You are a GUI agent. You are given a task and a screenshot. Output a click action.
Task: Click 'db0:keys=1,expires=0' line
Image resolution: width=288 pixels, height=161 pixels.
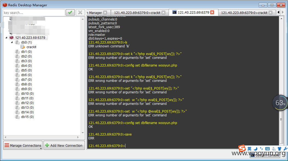105,39
